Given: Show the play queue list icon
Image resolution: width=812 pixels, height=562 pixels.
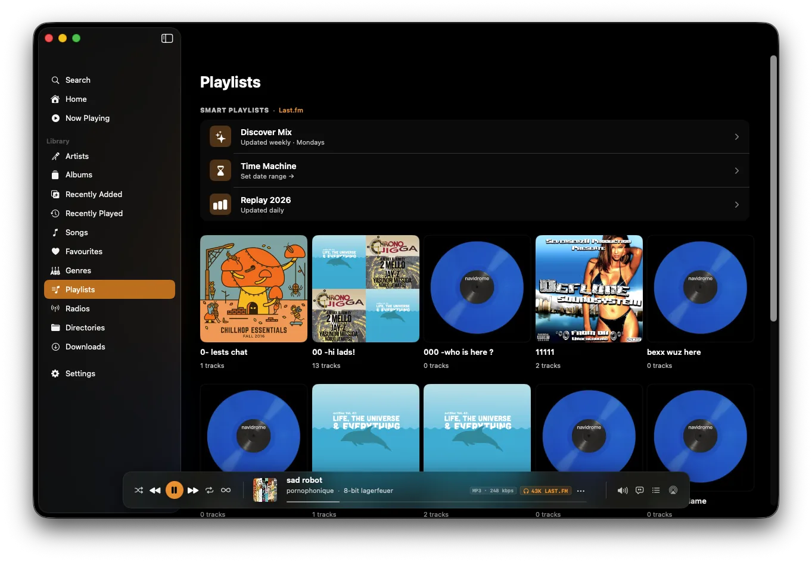Looking at the screenshot, I should (x=656, y=491).
